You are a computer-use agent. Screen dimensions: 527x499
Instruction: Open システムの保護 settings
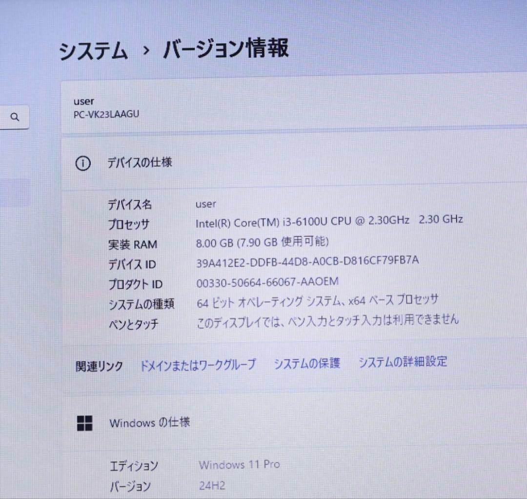pyautogui.click(x=307, y=362)
